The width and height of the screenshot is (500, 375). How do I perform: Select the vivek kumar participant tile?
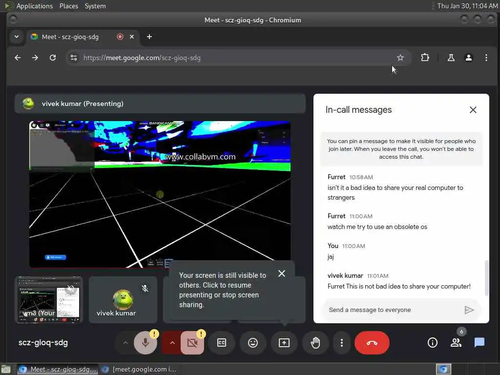[123, 300]
